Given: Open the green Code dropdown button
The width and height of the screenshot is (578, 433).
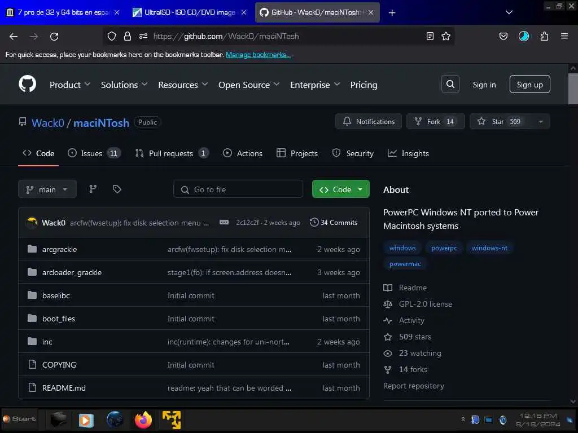Looking at the screenshot, I should click(340, 189).
